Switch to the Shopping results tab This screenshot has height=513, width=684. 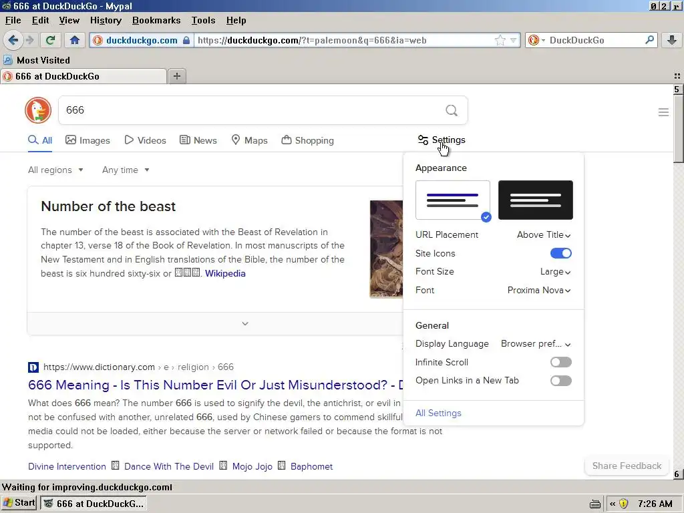click(x=307, y=140)
